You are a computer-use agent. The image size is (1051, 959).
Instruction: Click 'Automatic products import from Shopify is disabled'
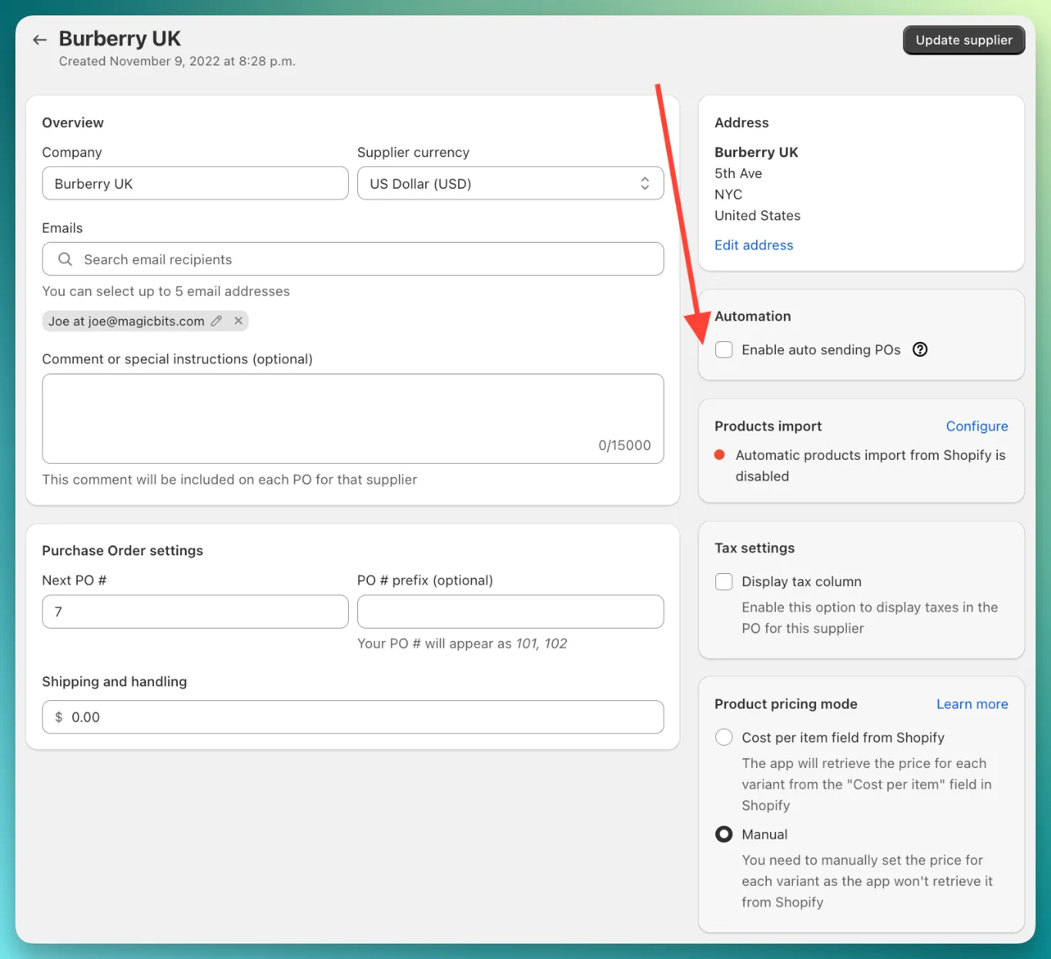(x=870, y=465)
